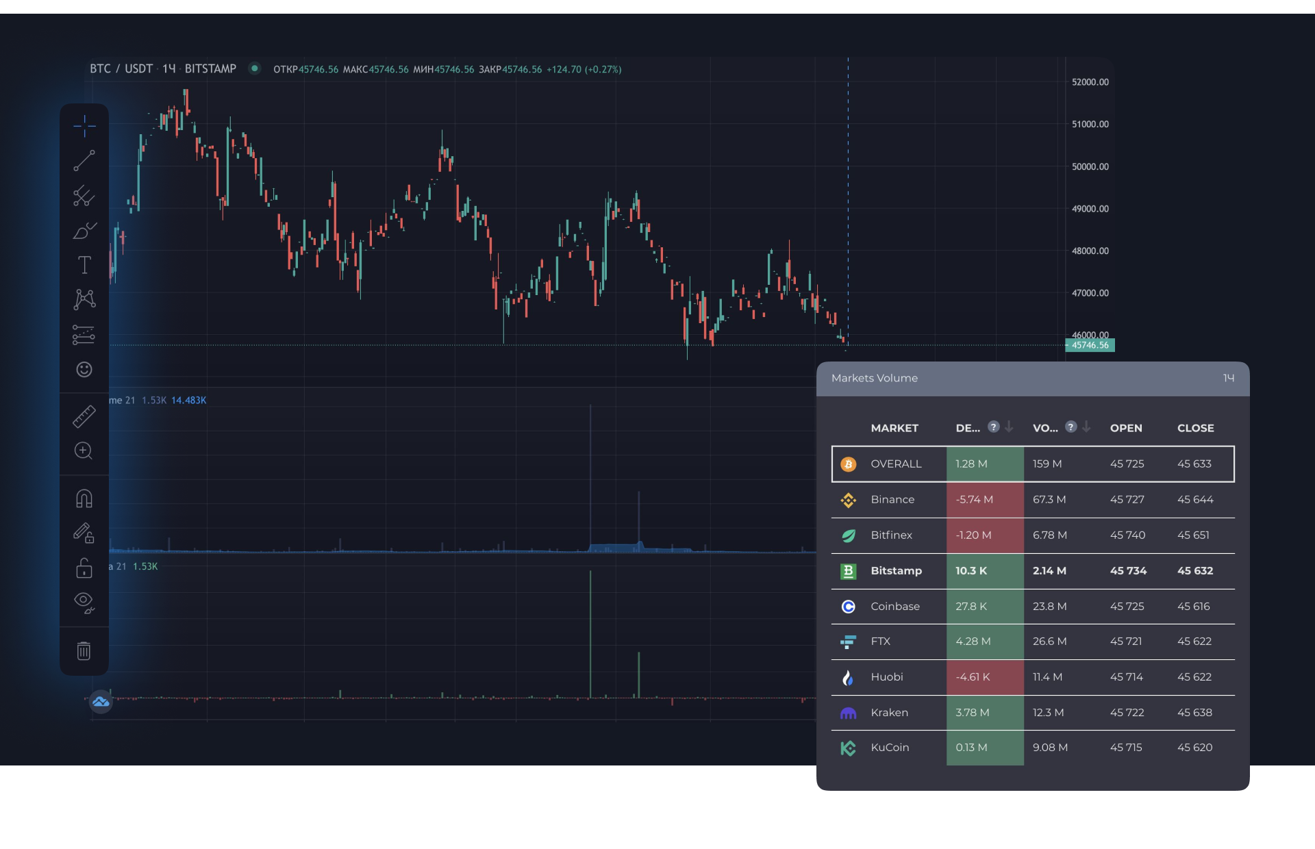Click BITSTAMP exchange label in chart header
1315x849 pixels.
coord(210,68)
